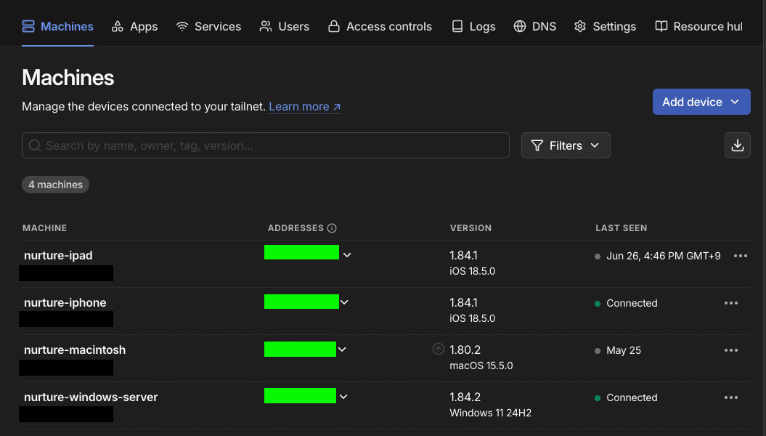Screen dimensions: 766x436
Task: Open the Filters dropdown
Action: (566, 145)
